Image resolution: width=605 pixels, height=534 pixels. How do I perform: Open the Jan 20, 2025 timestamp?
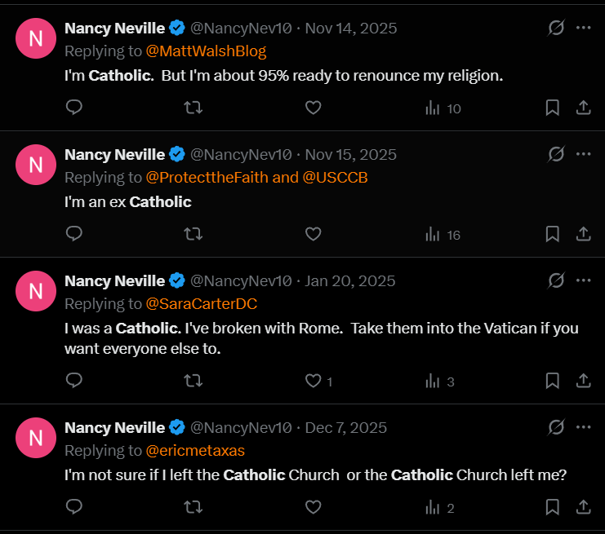[350, 280]
